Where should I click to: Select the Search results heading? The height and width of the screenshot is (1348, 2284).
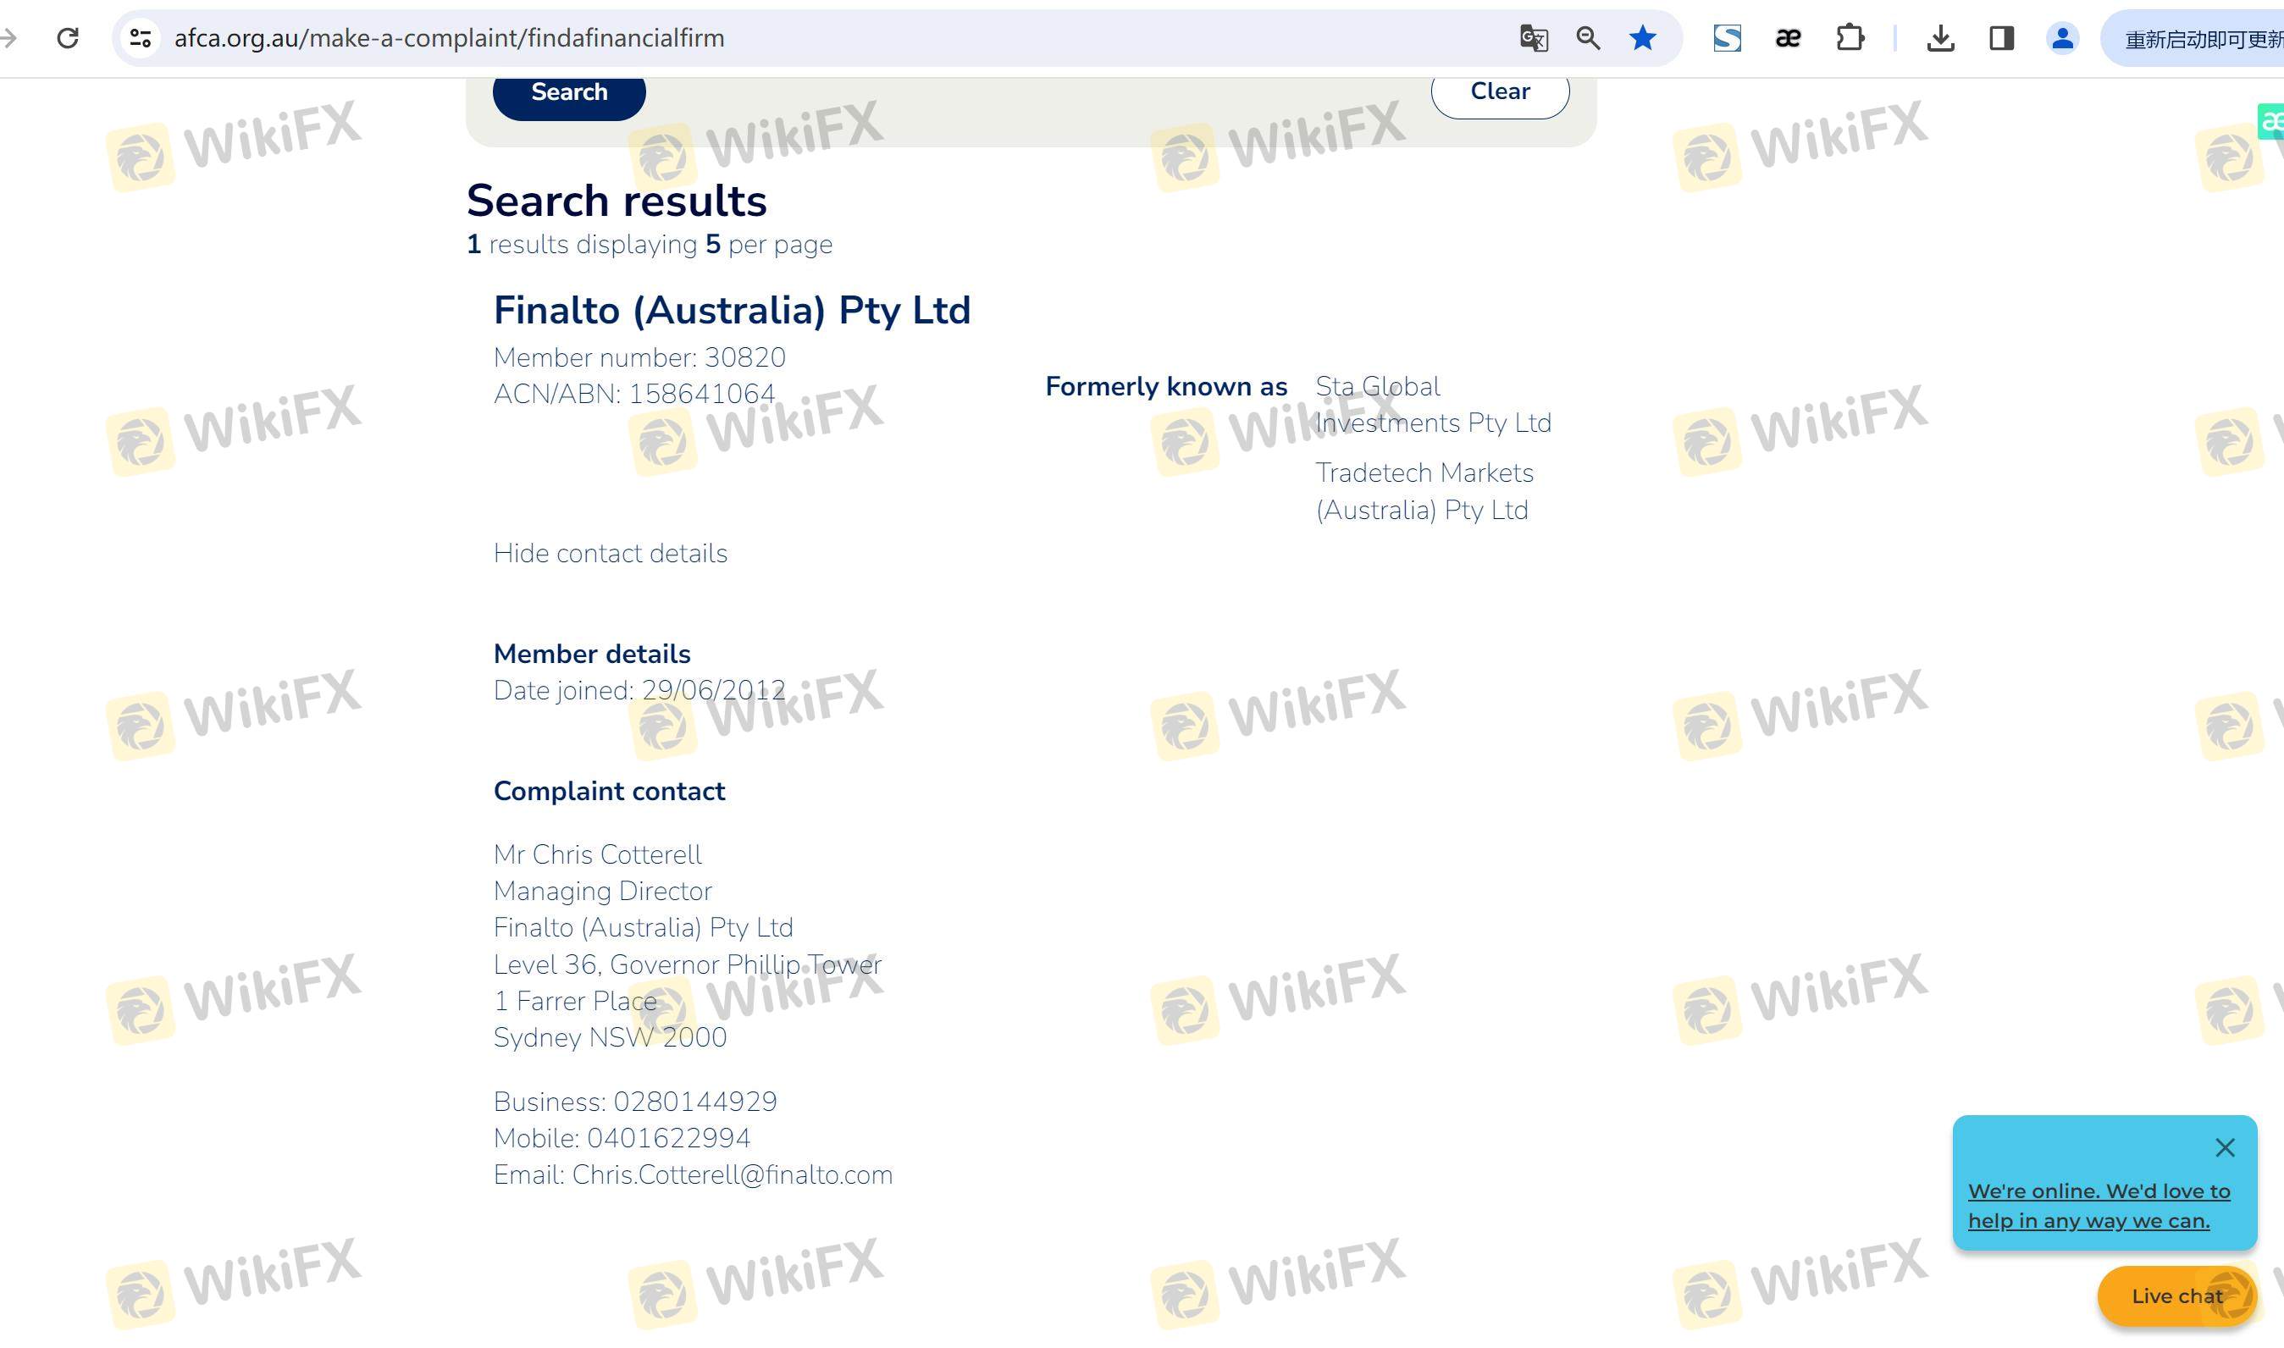point(616,201)
